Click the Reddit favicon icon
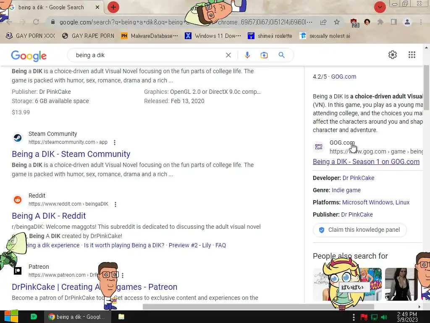This screenshot has height=323, width=430. 18,199
